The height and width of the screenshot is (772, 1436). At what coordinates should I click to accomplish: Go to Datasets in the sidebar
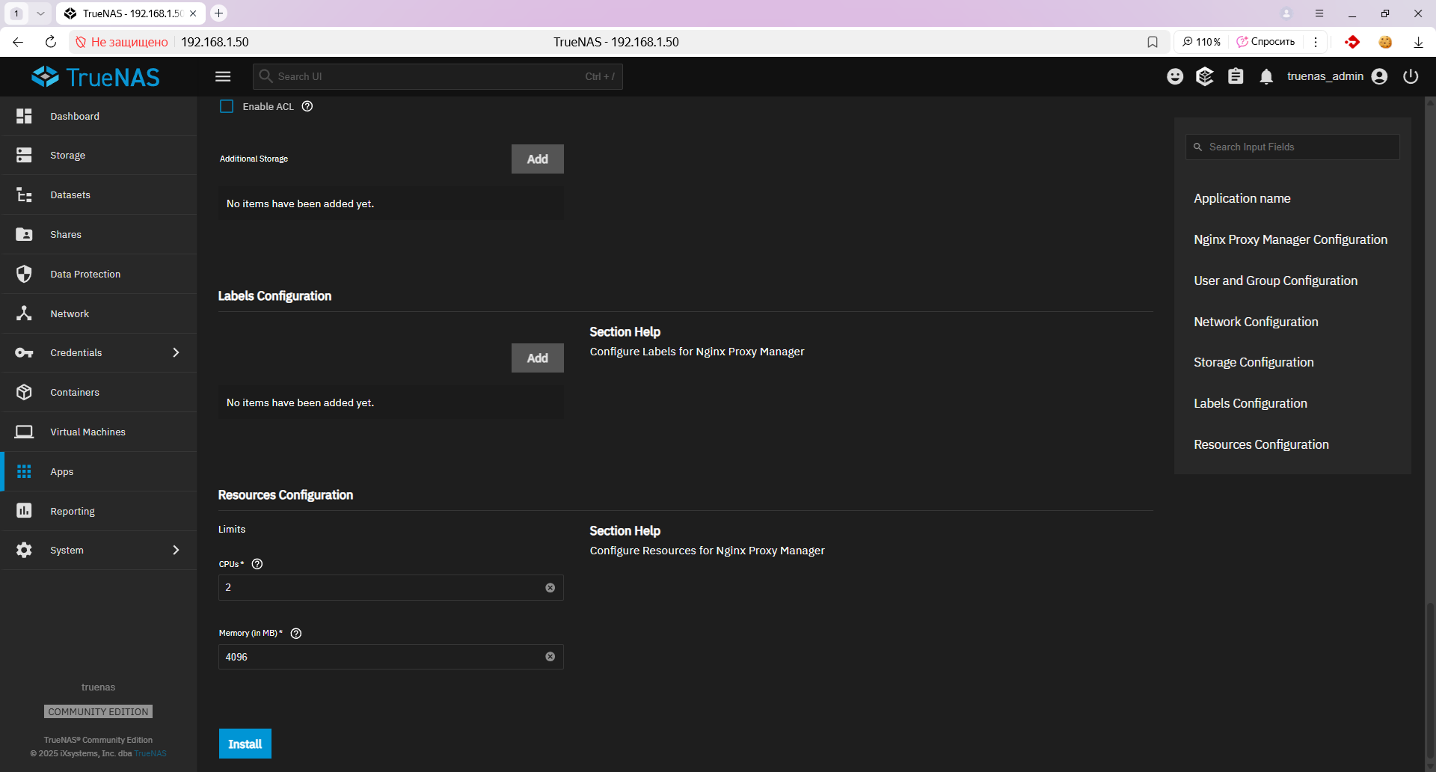70,195
